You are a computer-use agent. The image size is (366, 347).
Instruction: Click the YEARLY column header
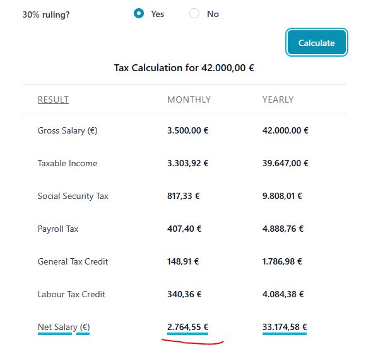pyautogui.click(x=278, y=100)
